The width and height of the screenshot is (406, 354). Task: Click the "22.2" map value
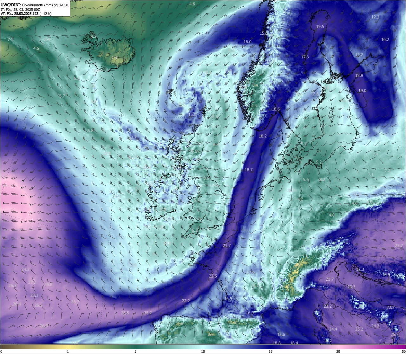186,301
